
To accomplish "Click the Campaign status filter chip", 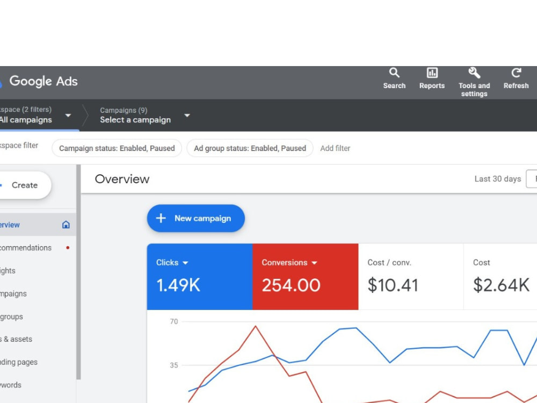I will tap(117, 148).
